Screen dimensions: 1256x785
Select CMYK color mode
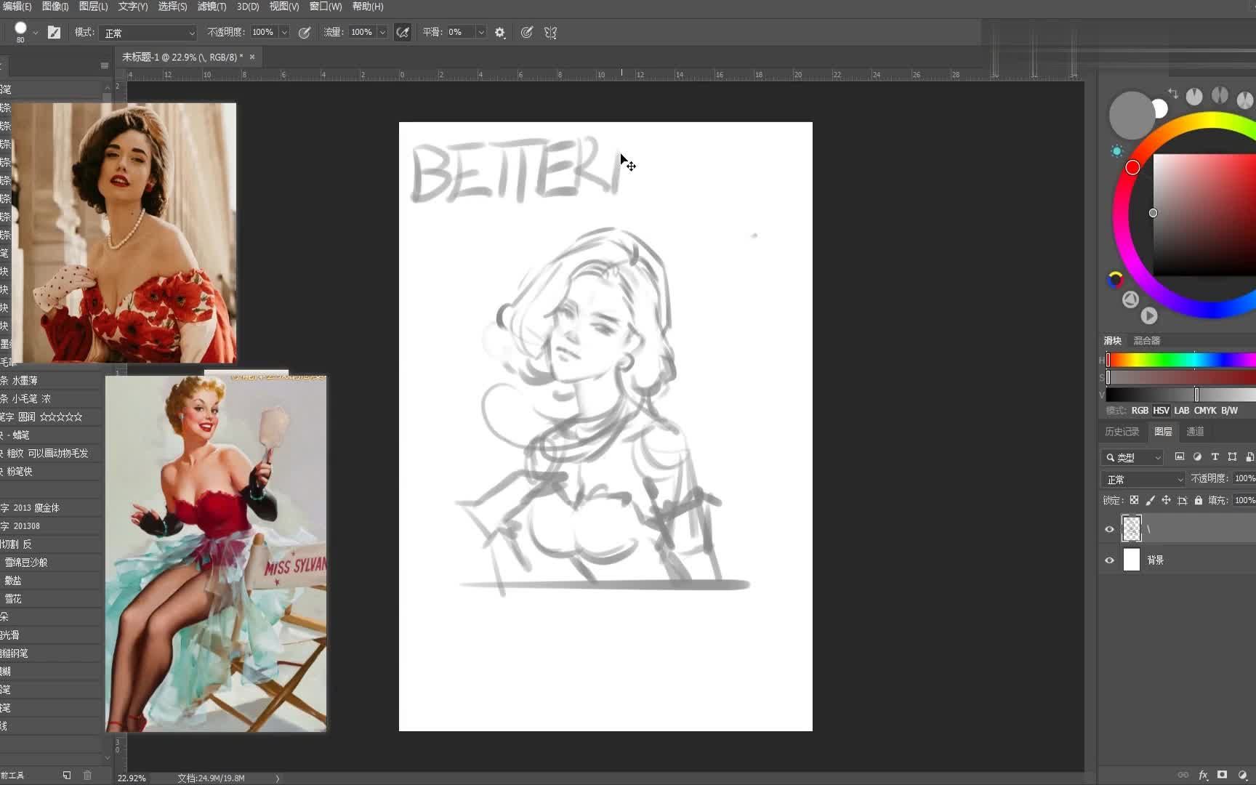[1205, 411]
